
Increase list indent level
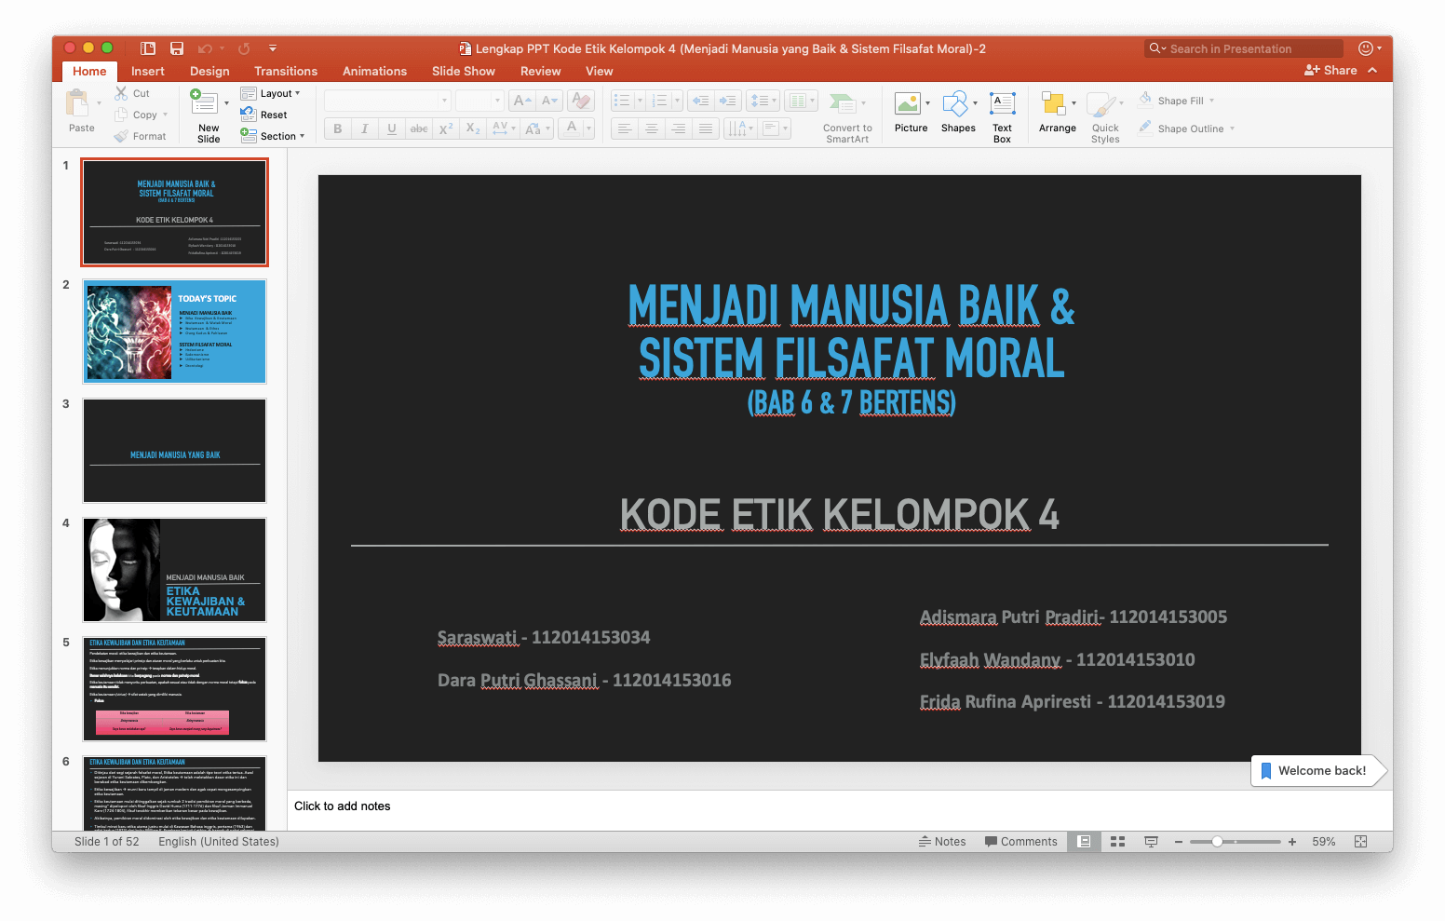[728, 101]
